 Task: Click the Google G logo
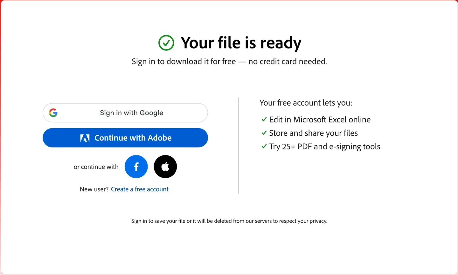tap(53, 113)
